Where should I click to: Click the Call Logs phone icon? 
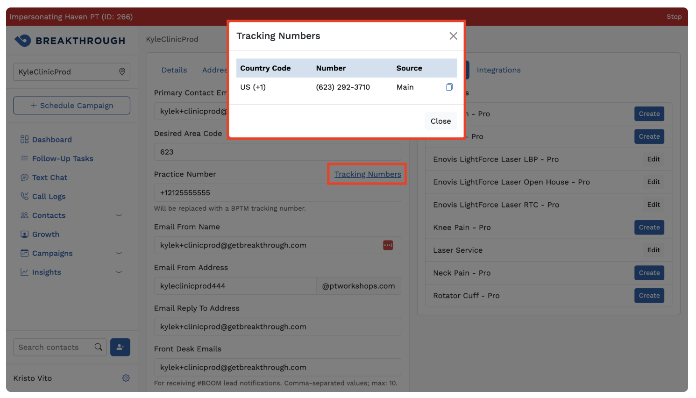(x=24, y=196)
